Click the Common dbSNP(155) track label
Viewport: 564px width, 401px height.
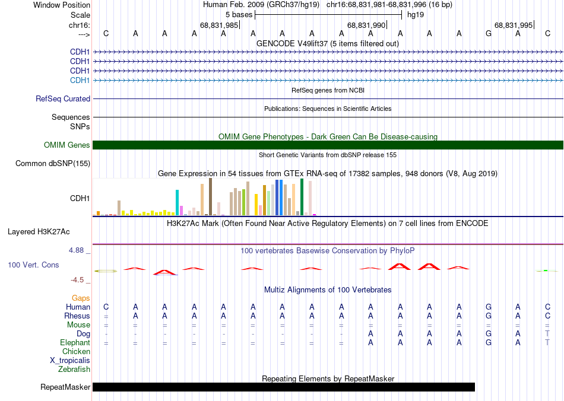pyautogui.click(x=53, y=164)
